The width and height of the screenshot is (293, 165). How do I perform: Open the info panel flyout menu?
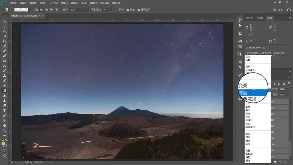(290, 18)
